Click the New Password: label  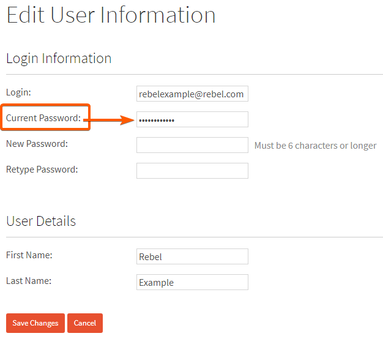[x=37, y=144]
